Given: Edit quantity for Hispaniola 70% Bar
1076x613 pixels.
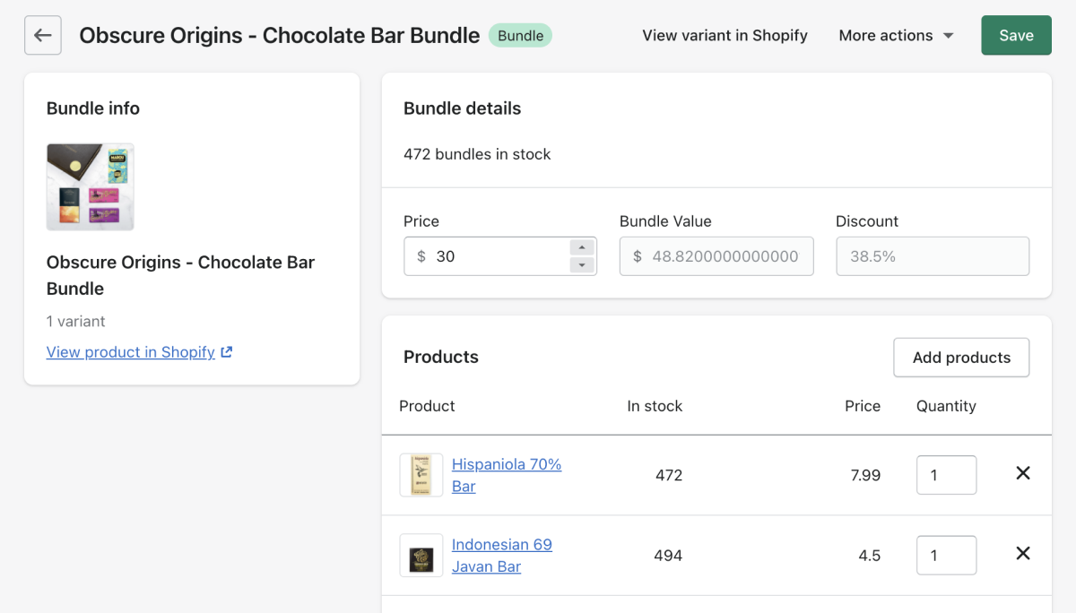Looking at the screenshot, I should tap(946, 475).
